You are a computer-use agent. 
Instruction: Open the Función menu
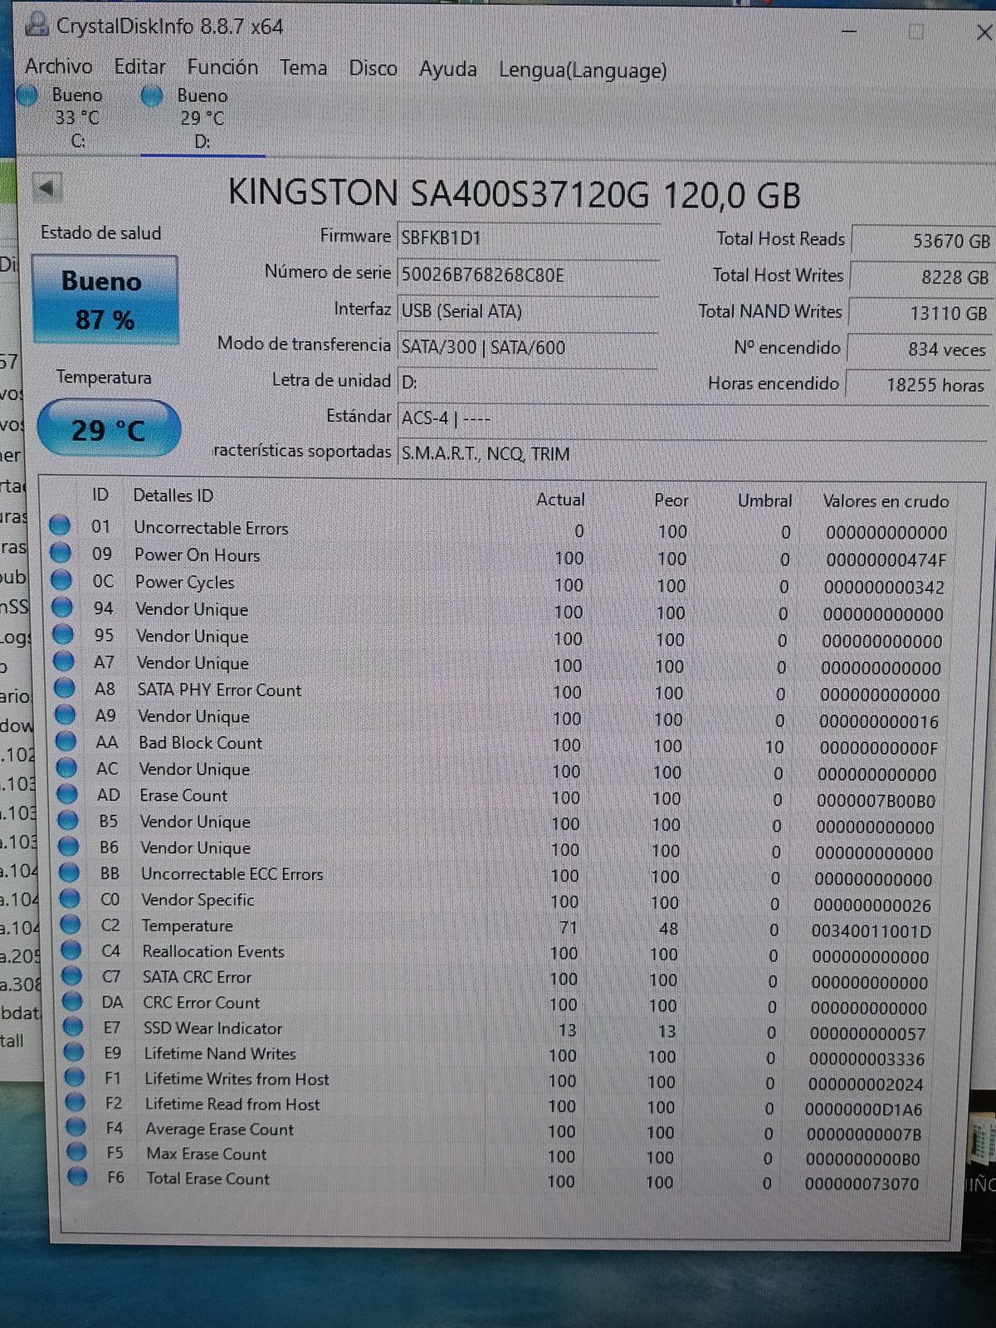pos(222,67)
